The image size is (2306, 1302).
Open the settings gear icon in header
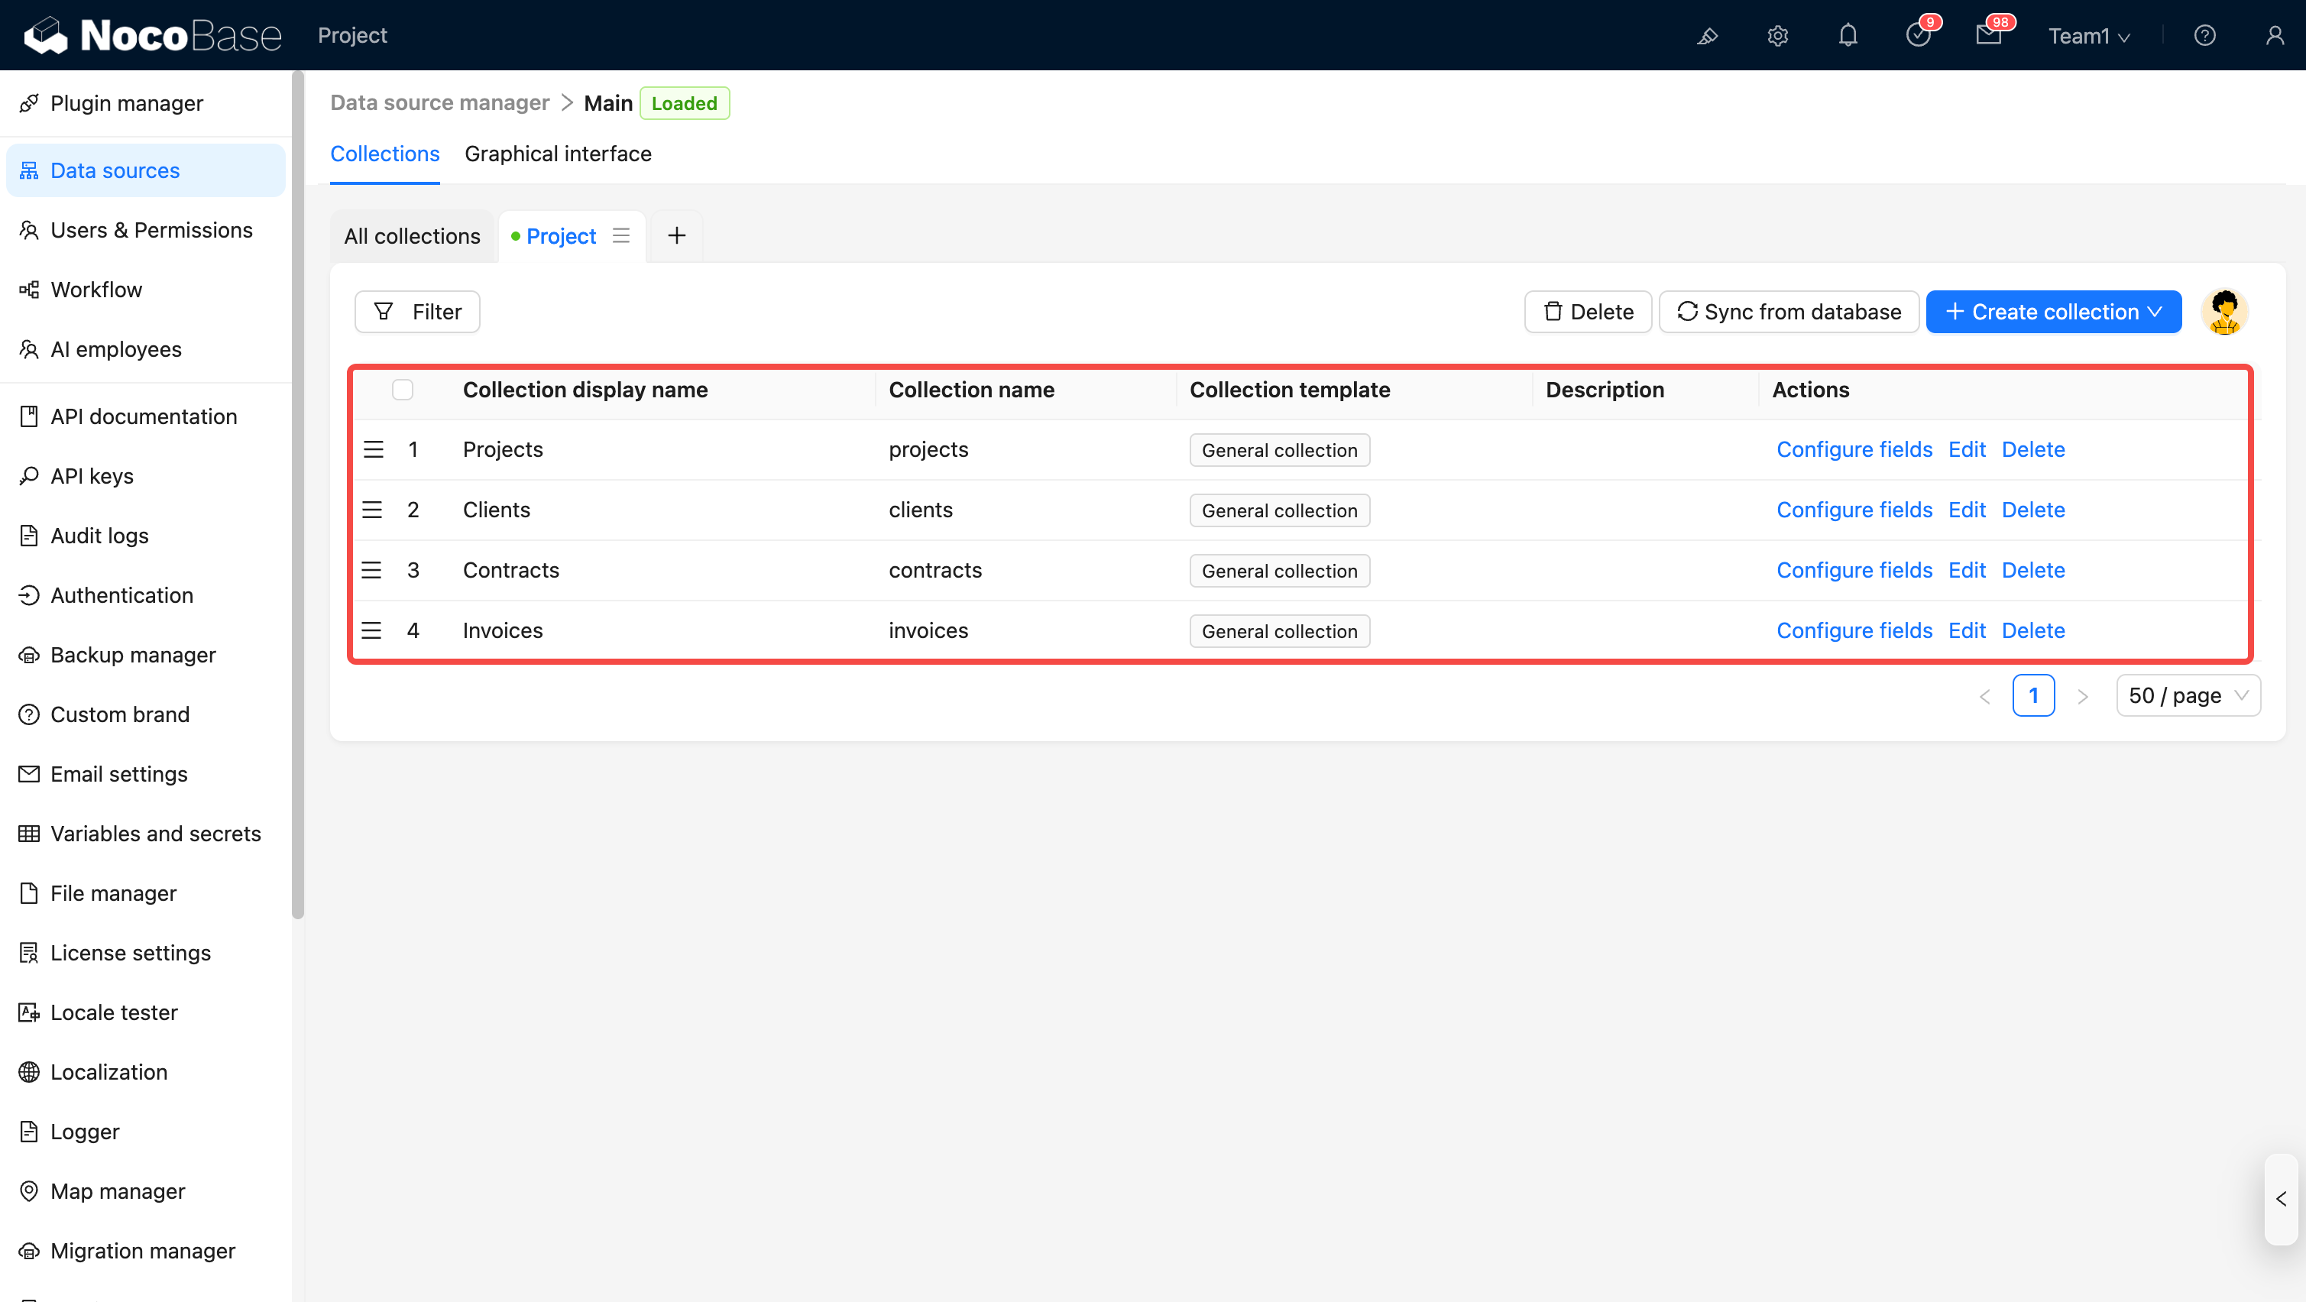[x=1777, y=36]
